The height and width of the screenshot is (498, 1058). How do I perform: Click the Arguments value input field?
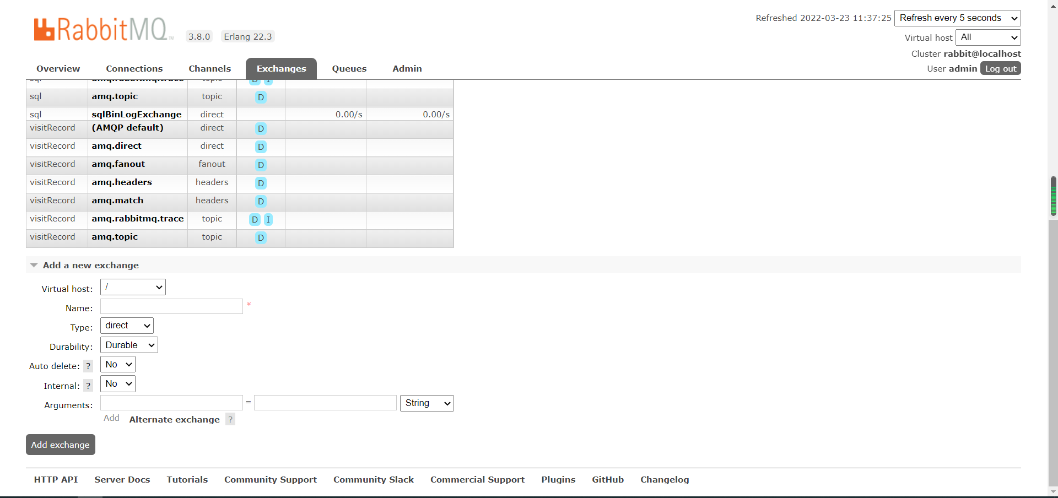pyautogui.click(x=325, y=403)
